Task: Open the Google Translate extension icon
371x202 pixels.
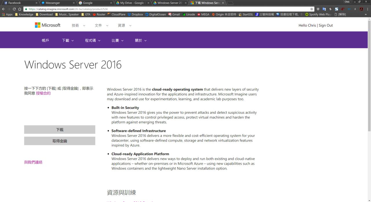Action: tap(324, 9)
